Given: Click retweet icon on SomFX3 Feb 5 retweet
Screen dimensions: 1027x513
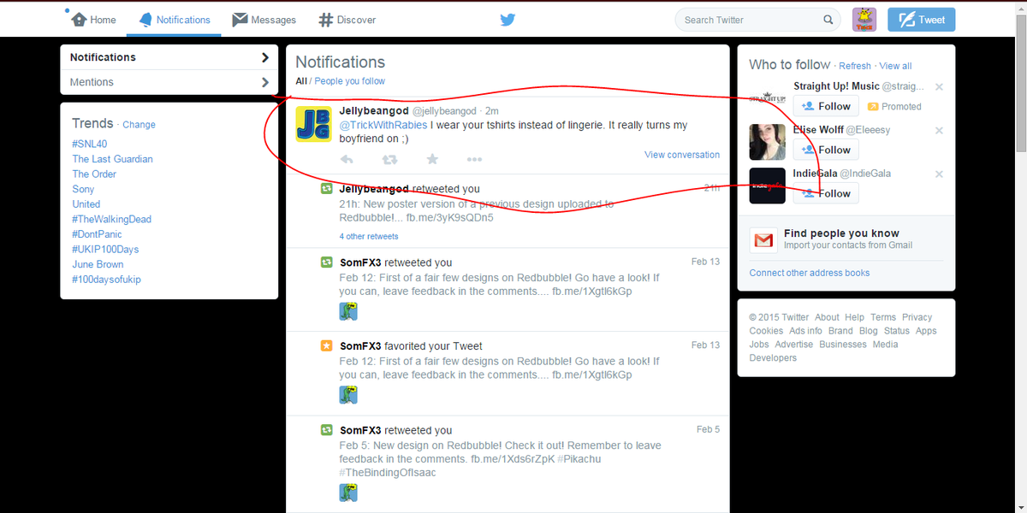Looking at the screenshot, I should click(x=326, y=430).
